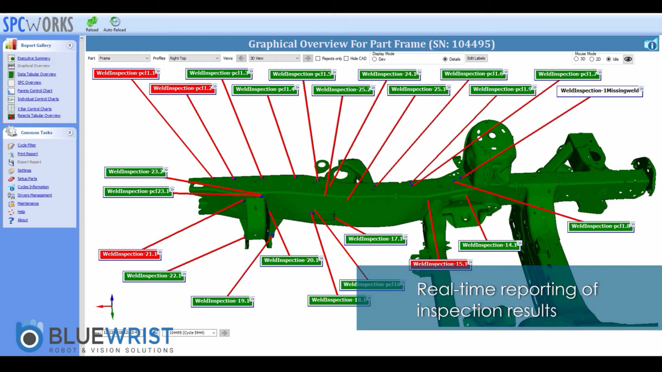
Task: Click the eye icon beside Mouse Mode
Action: pyautogui.click(x=628, y=59)
